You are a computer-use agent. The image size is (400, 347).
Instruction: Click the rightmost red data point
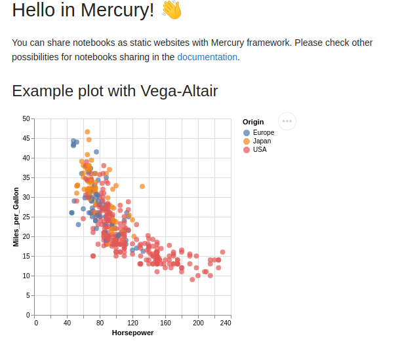[222, 252]
